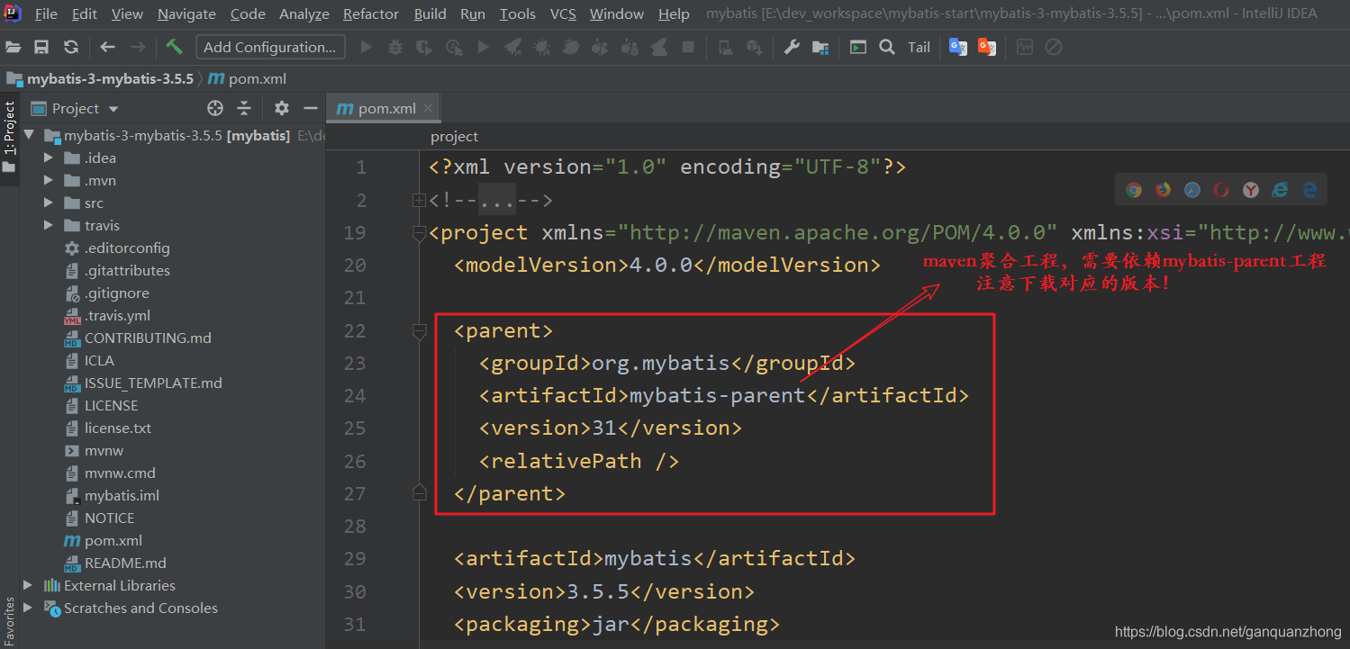Open the VCS menu

563,14
